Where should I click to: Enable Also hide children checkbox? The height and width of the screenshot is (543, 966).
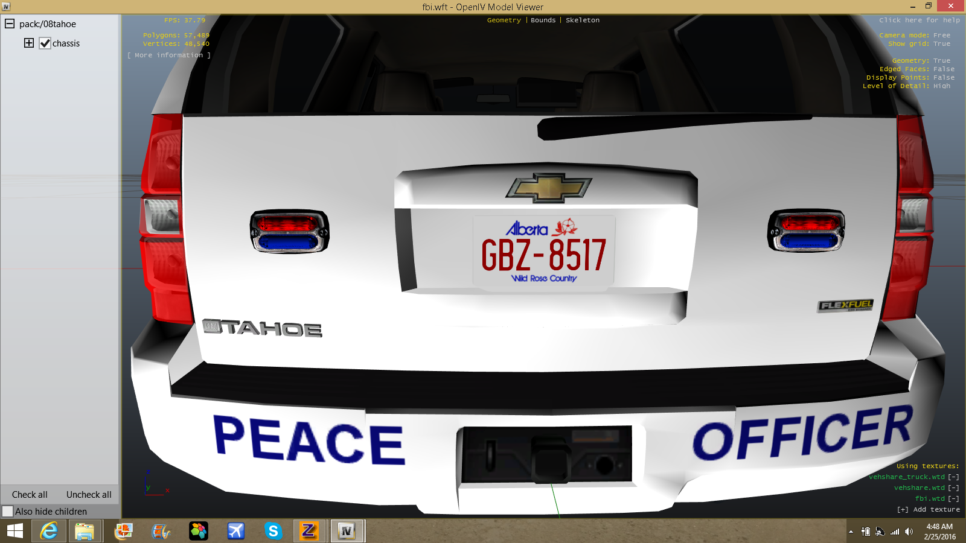pos(8,511)
